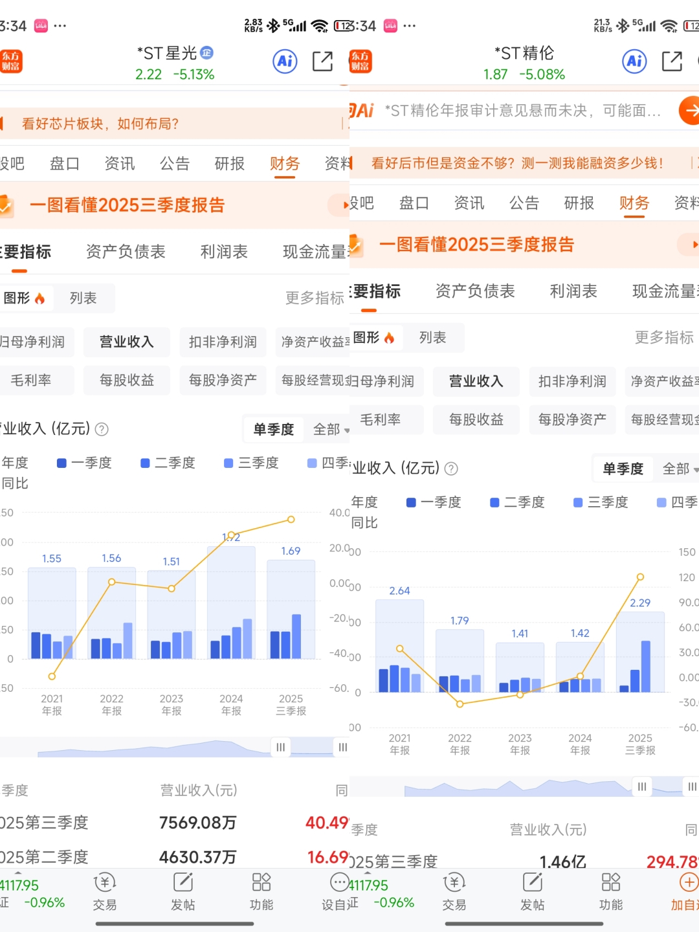Tap 东方财富 logo on *ST星光 screen
The width and height of the screenshot is (699, 932).
point(10,61)
